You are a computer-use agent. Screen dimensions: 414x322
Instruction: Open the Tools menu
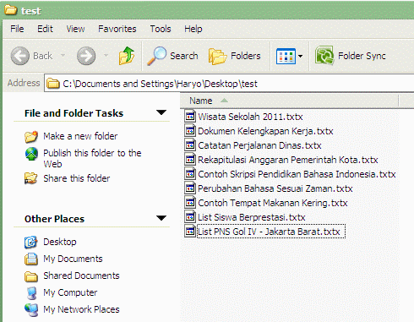click(x=161, y=29)
